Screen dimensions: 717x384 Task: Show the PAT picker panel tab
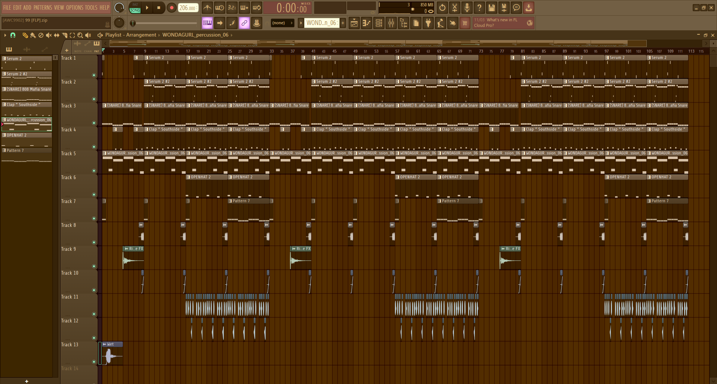96,46
